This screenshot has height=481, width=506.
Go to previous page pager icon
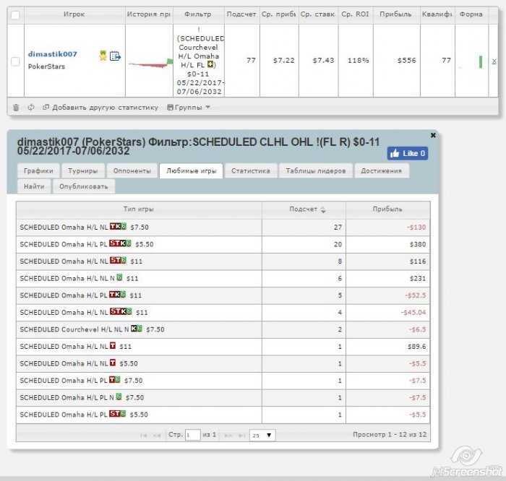157,435
